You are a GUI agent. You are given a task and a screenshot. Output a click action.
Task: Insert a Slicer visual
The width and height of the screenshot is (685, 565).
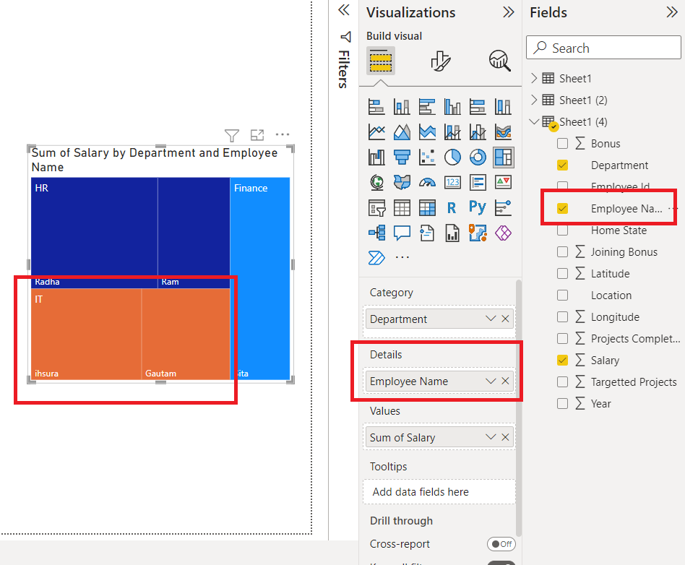(x=376, y=208)
